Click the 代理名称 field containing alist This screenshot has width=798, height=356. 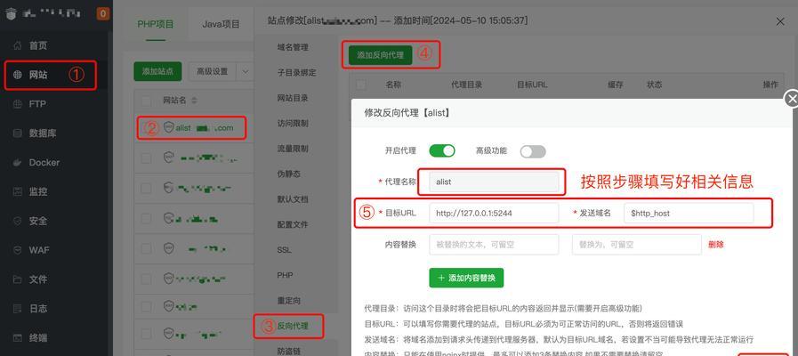(x=494, y=182)
